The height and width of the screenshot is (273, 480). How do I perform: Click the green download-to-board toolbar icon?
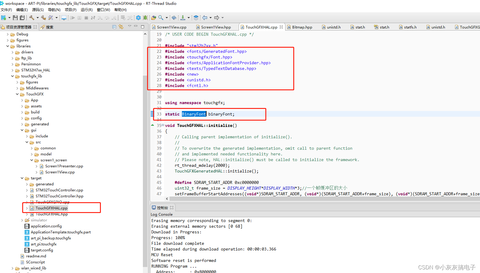tap(183, 18)
